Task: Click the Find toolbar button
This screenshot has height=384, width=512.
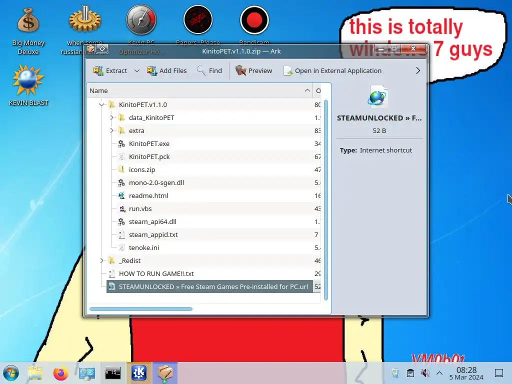Action: tap(209, 70)
